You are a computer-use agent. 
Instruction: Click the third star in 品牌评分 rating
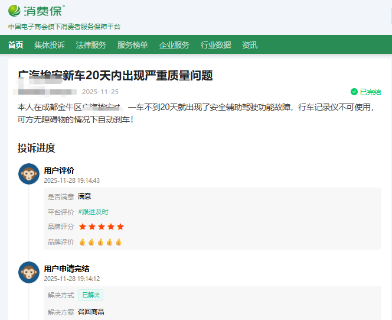tap(102, 227)
